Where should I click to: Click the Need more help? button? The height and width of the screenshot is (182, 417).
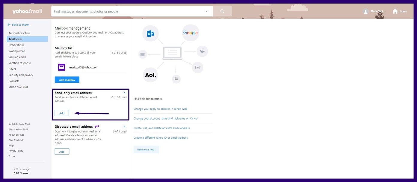pyautogui.click(x=146, y=149)
